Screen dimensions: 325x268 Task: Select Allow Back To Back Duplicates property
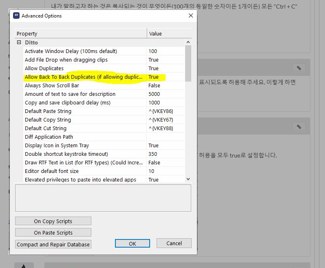[84, 77]
